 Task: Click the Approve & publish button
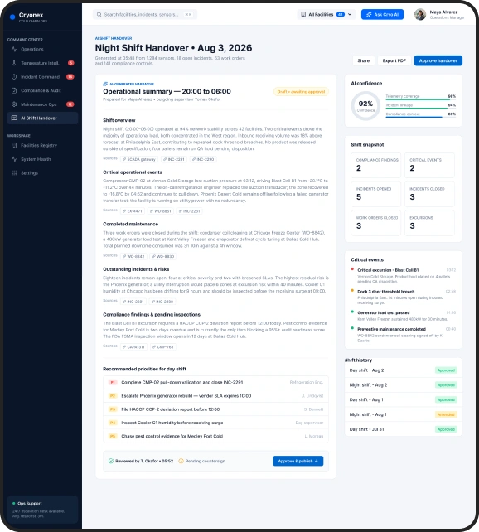pos(298,461)
